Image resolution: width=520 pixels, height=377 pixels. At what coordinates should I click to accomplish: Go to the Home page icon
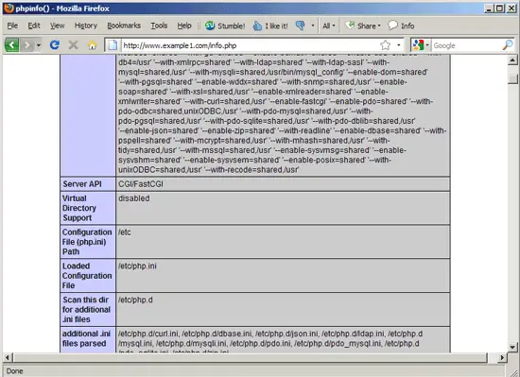pyautogui.click(x=93, y=45)
